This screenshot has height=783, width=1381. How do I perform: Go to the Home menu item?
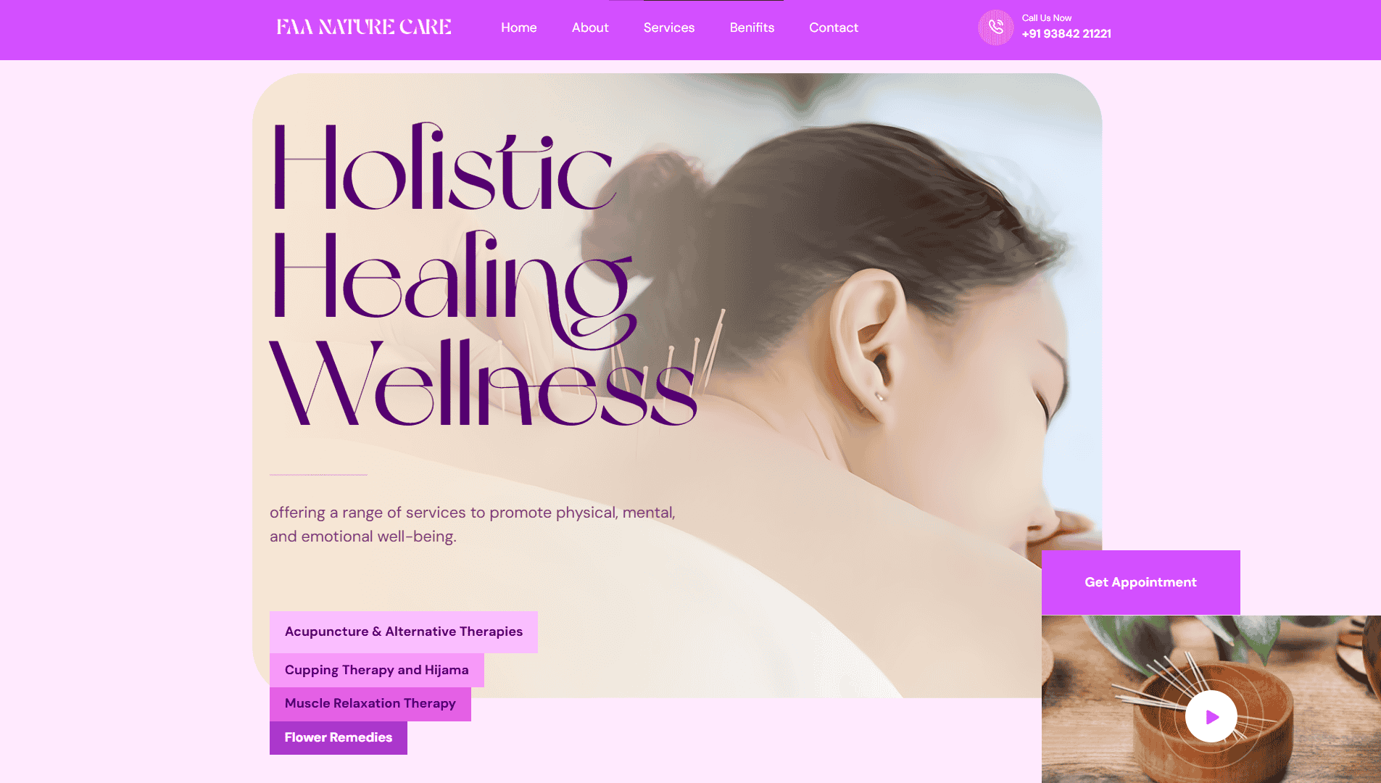[x=519, y=28]
